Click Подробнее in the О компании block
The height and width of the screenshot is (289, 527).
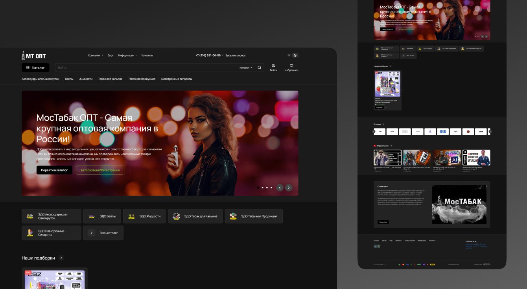[383, 222]
